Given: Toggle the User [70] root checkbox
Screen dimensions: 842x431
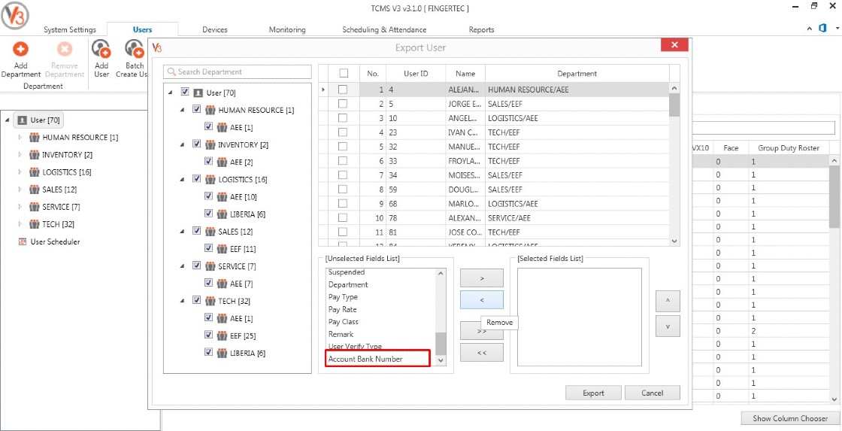Looking at the screenshot, I should [x=185, y=93].
